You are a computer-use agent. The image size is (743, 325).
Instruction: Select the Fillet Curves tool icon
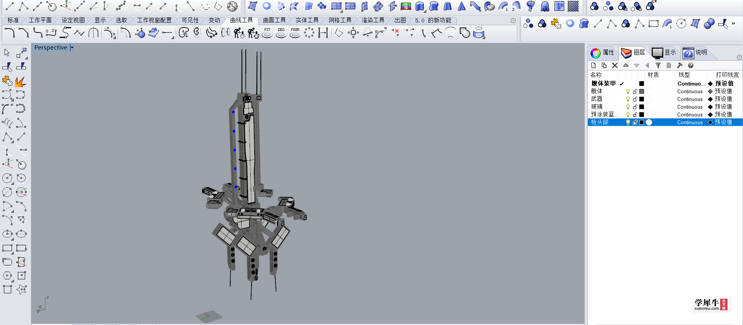(x=9, y=33)
